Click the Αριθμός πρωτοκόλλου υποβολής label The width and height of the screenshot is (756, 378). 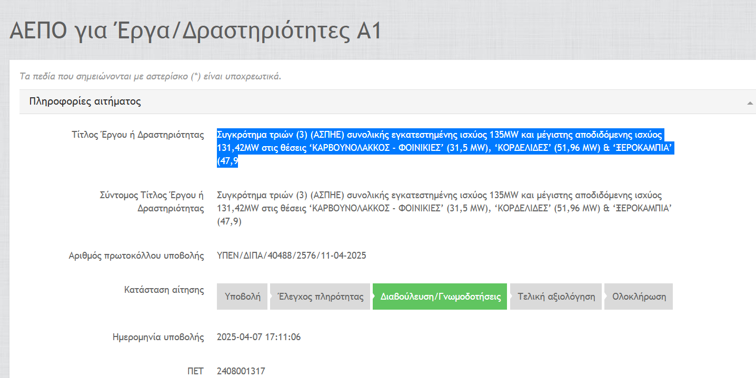coord(136,256)
